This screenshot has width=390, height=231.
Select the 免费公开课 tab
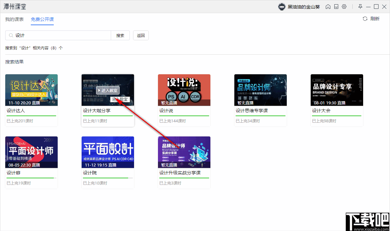tap(42, 19)
